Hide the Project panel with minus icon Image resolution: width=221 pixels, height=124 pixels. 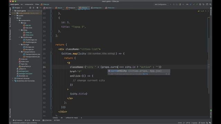point(40,8)
